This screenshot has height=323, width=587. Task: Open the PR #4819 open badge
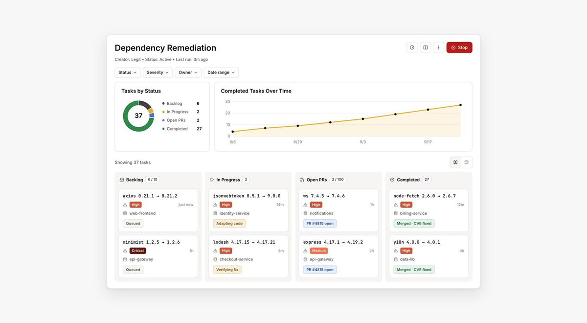point(320,224)
